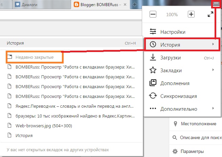
Task: Click the clock icon next to История
Action: [153, 44]
